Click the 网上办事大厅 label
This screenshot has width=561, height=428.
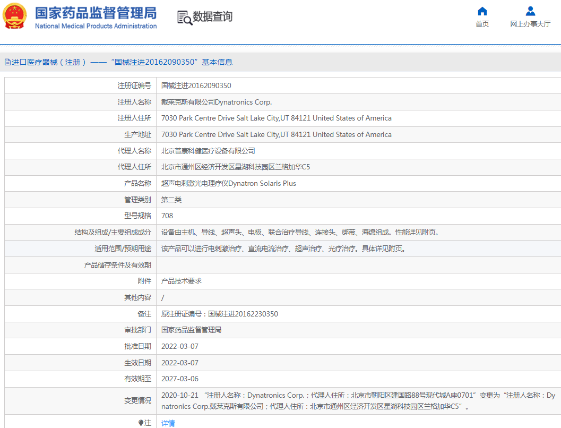[x=530, y=24]
